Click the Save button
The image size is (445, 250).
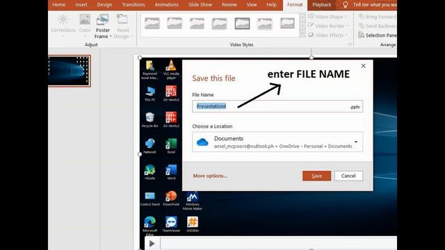316,176
